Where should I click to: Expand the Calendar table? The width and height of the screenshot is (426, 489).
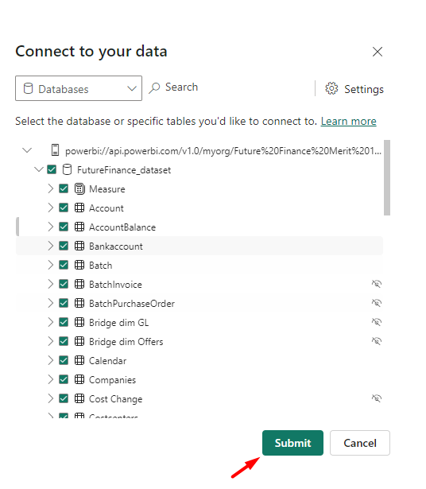coord(51,360)
